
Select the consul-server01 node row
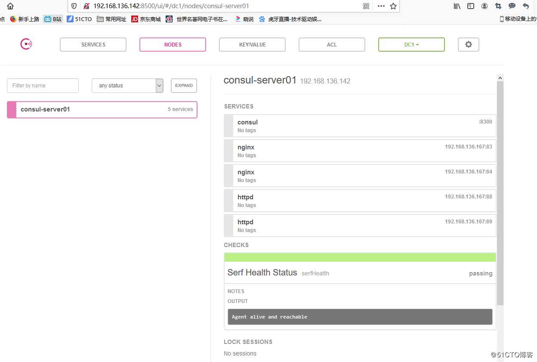tap(102, 109)
